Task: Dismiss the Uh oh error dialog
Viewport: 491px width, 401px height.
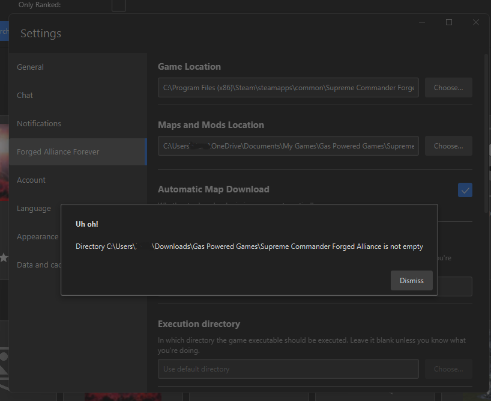Action: pyautogui.click(x=411, y=280)
